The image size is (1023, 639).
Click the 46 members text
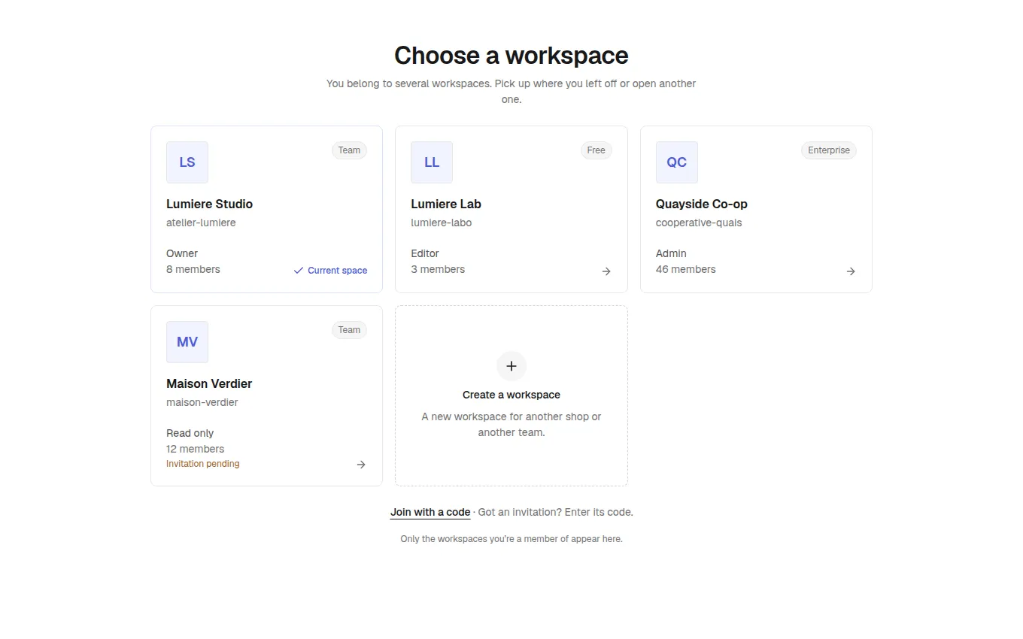[686, 269]
